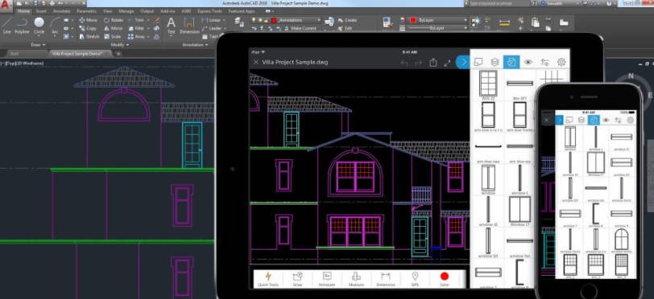The width and height of the screenshot is (654, 299).
Task: Click the Dimension tool in Annotation panel
Action: pyautogui.click(x=189, y=26)
